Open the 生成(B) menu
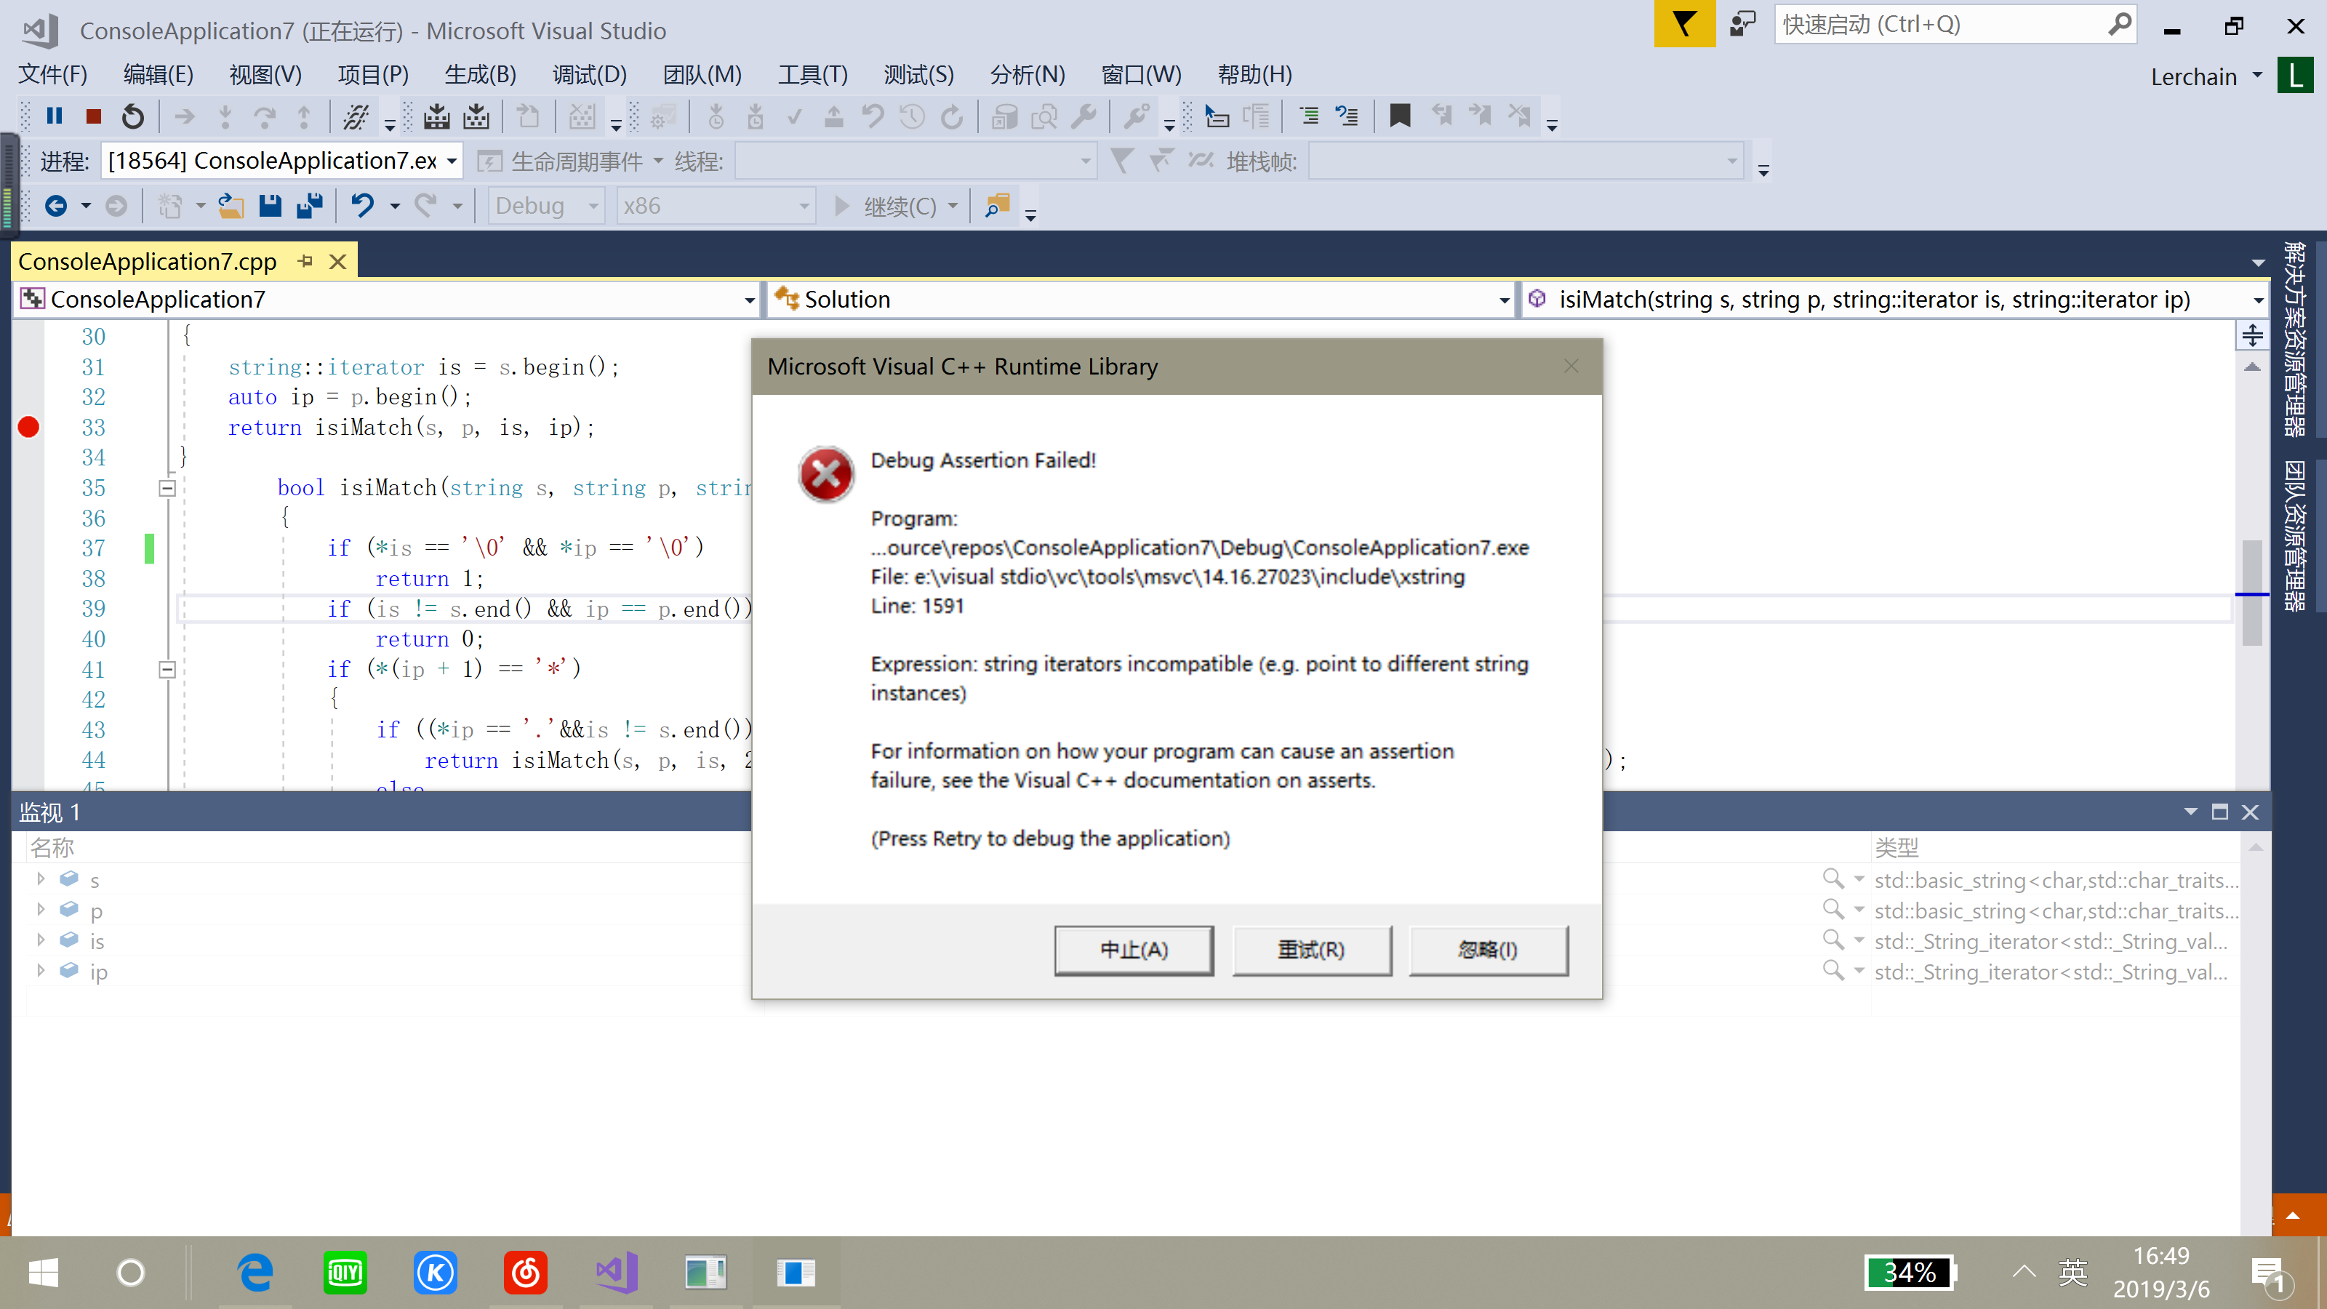The width and height of the screenshot is (2327, 1309). [481, 74]
